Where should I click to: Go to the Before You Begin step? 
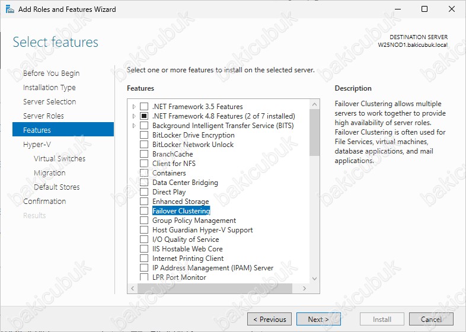[52, 73]
